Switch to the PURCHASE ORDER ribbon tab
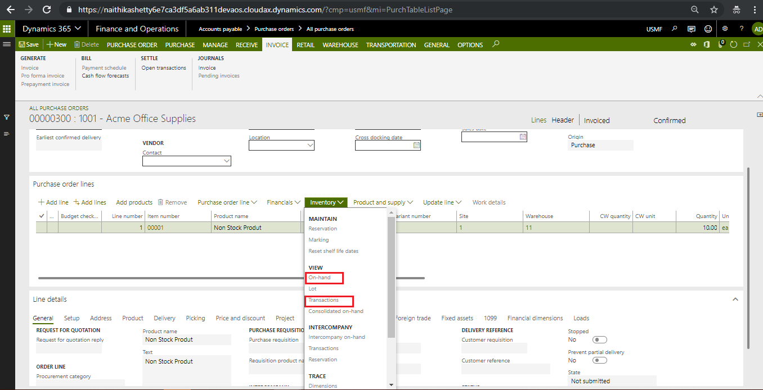 tap(132, 45)
